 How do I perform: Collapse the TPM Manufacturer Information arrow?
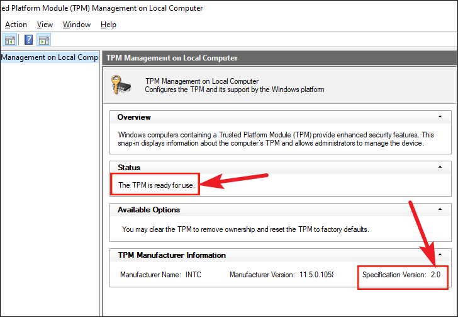(440, 255)
